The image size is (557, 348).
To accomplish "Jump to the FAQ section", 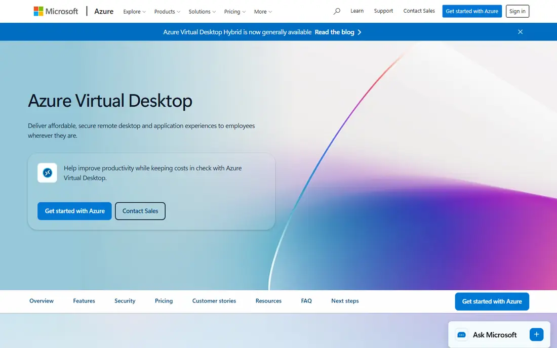I will click(x=306, y=301).
